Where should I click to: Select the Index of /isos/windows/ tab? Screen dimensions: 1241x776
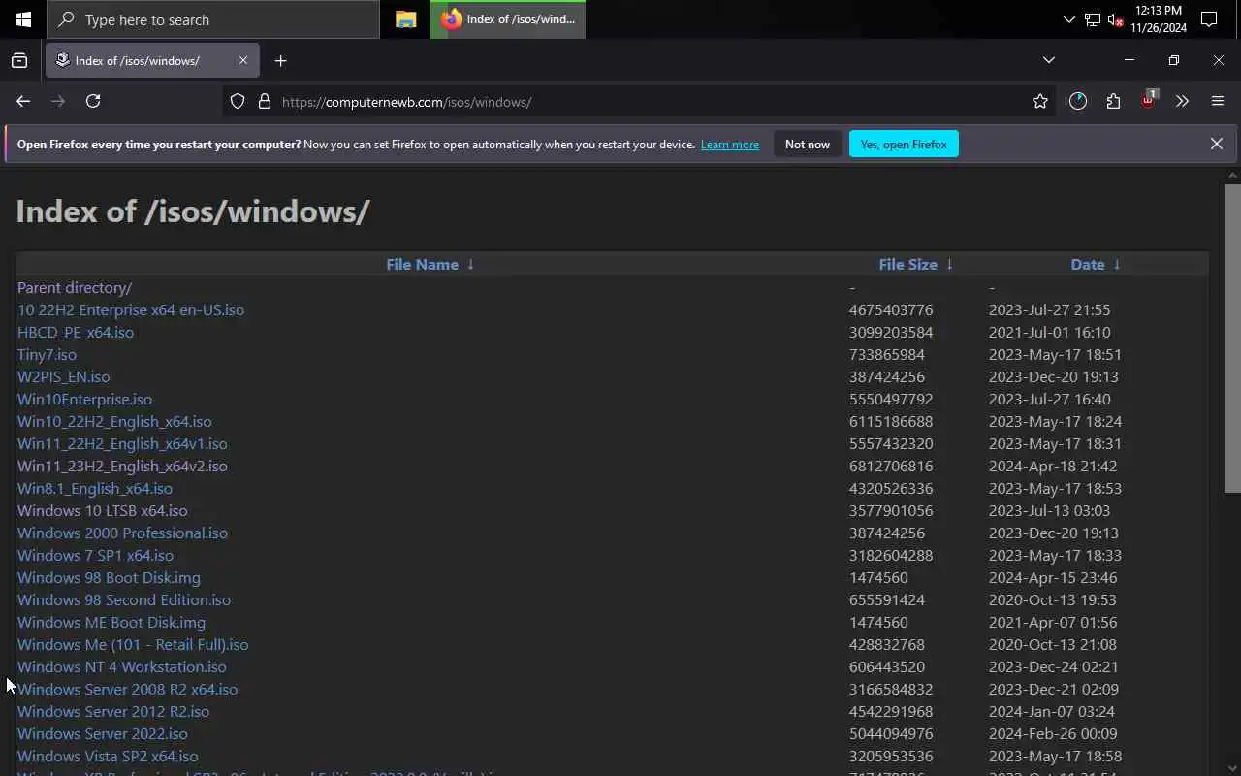[152, 60]
